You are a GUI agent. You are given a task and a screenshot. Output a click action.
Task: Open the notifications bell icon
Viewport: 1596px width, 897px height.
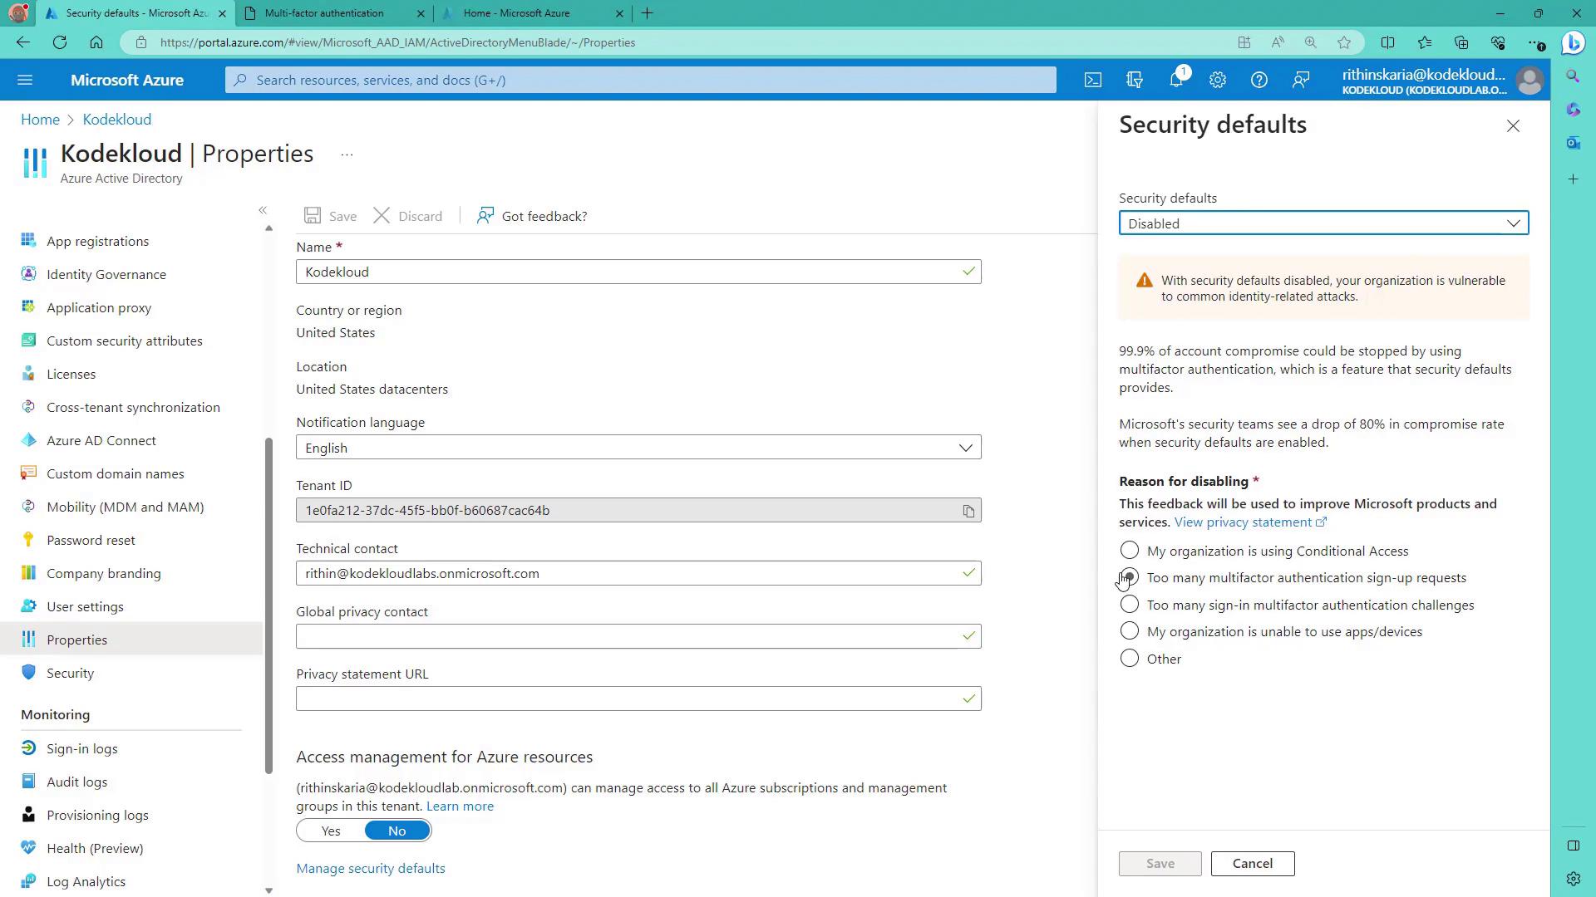(1175, 80)
